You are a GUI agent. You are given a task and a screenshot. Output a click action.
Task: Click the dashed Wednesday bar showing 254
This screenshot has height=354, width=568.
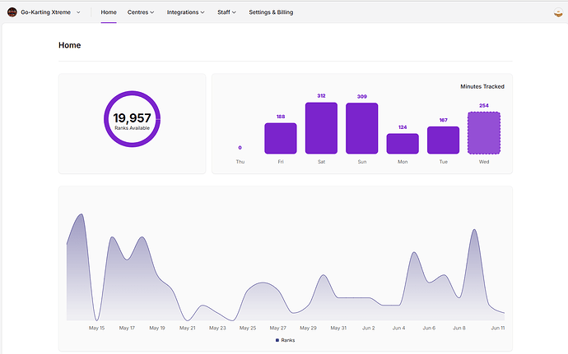tap(483, 132)
